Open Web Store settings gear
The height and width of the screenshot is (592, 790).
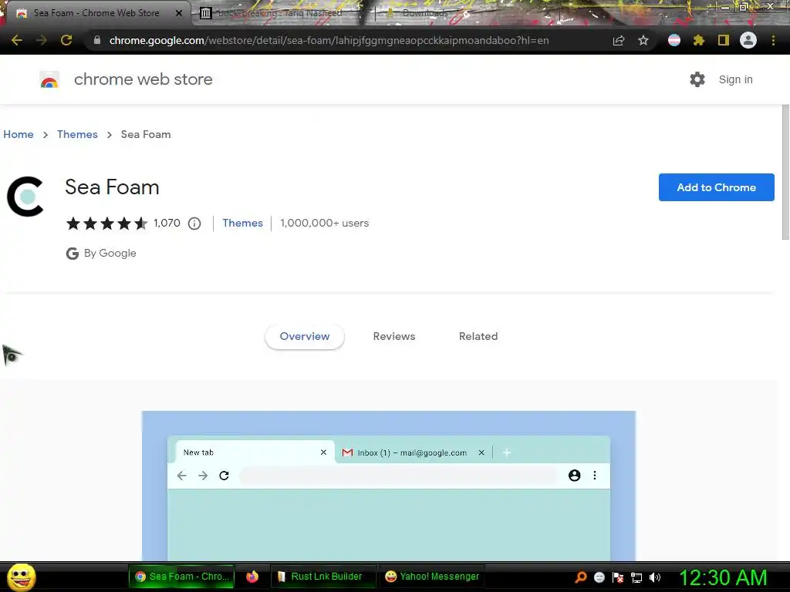tap(697, 79)
